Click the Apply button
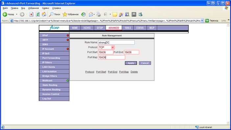 point(131,63)
